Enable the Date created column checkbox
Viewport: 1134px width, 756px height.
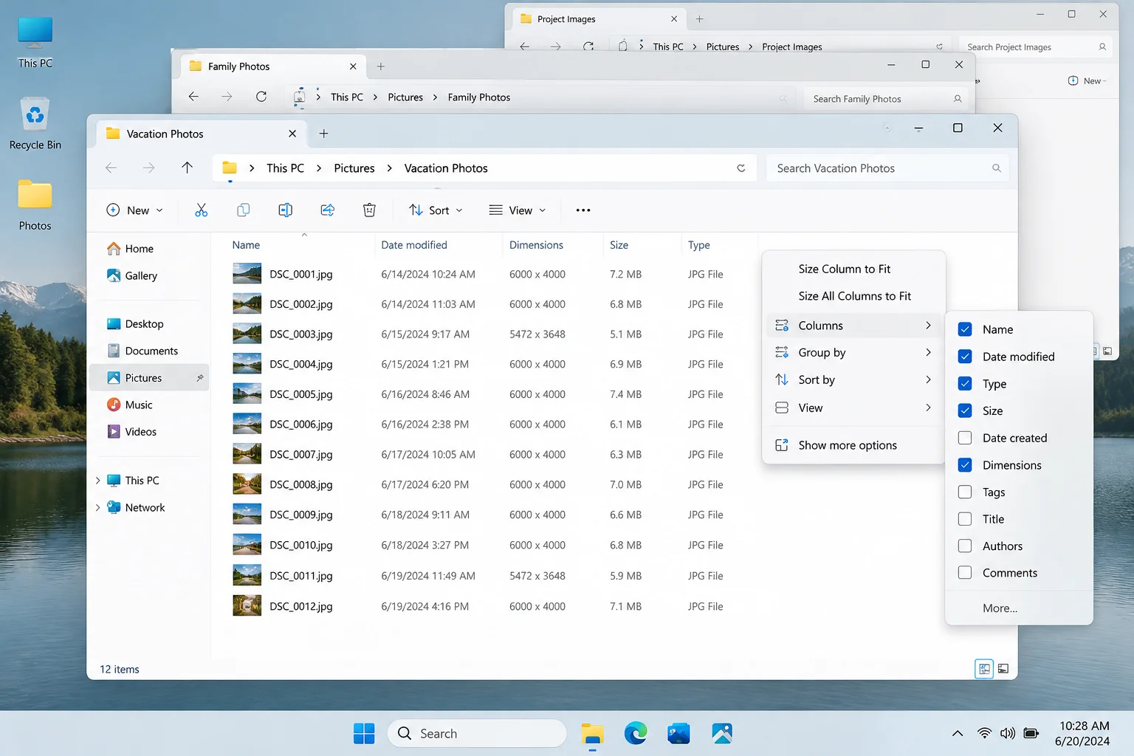click(x=965, y=438)
